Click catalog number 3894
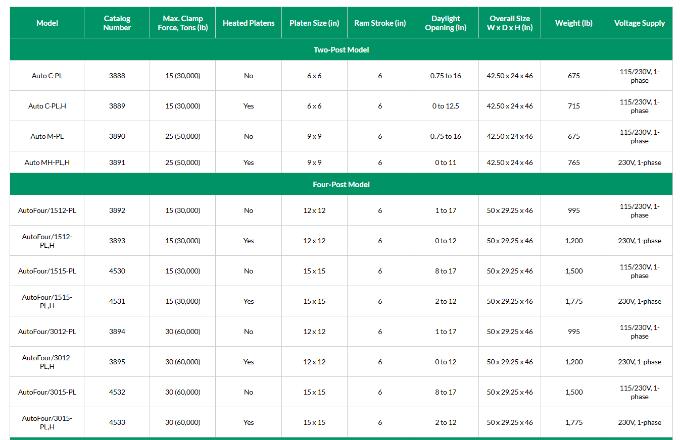Image resolution: width=680 pixels, height=440 pixels. click(117, 332)
